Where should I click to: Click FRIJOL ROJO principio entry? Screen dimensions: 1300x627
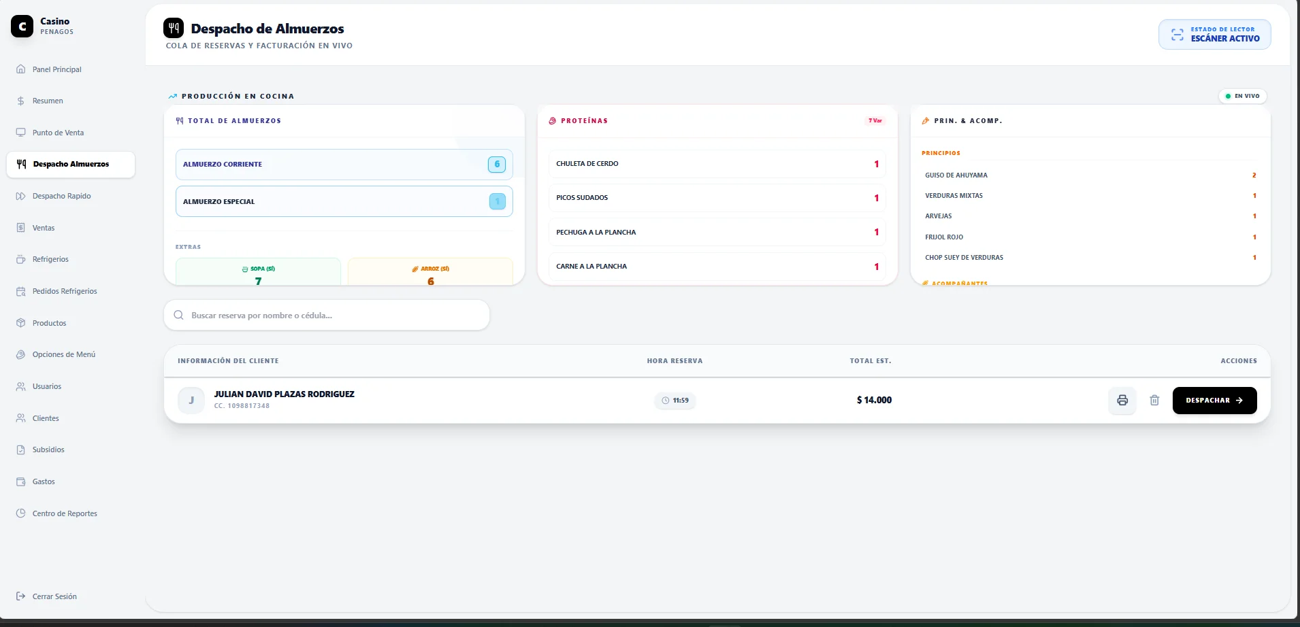tap(1090, 237)
